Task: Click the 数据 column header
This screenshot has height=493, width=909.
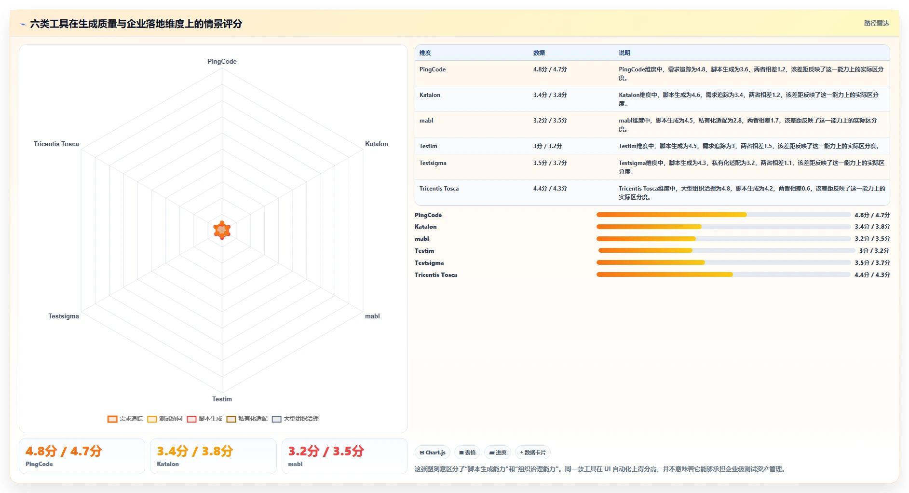Action: click(x=539, y=53)
